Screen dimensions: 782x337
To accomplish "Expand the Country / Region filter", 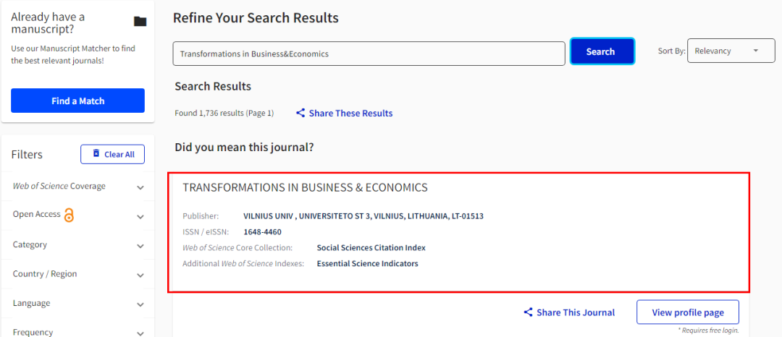I will coord(140,276).
